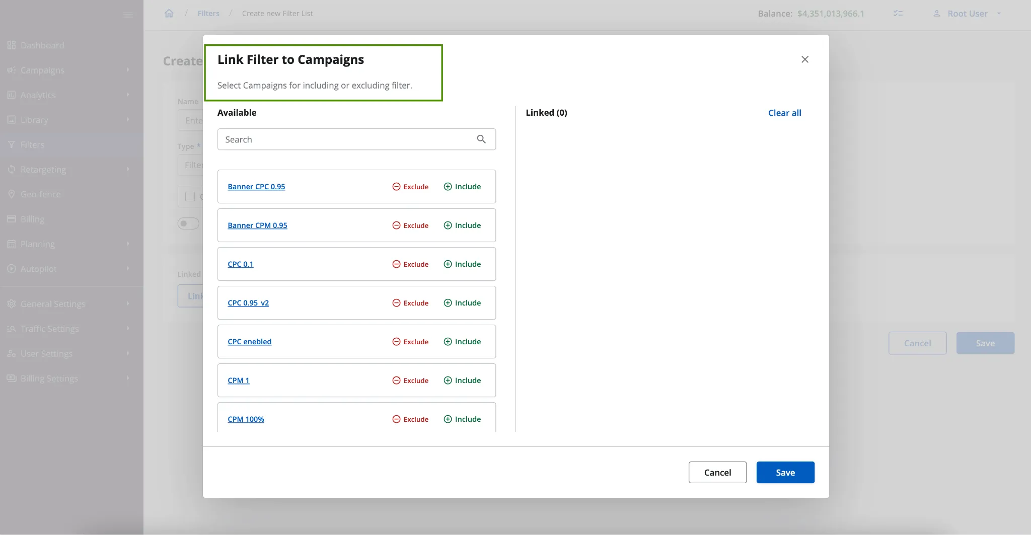Expand the Analytics sidebar menu

click(71, 95)
